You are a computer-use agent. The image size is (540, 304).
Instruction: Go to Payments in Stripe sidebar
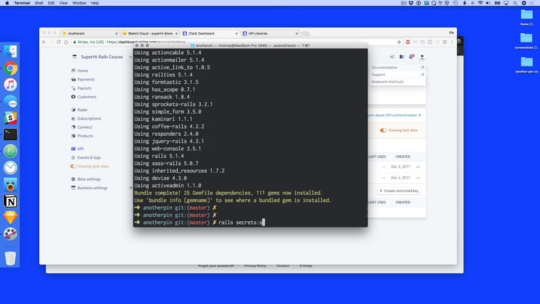coord(86,80)
